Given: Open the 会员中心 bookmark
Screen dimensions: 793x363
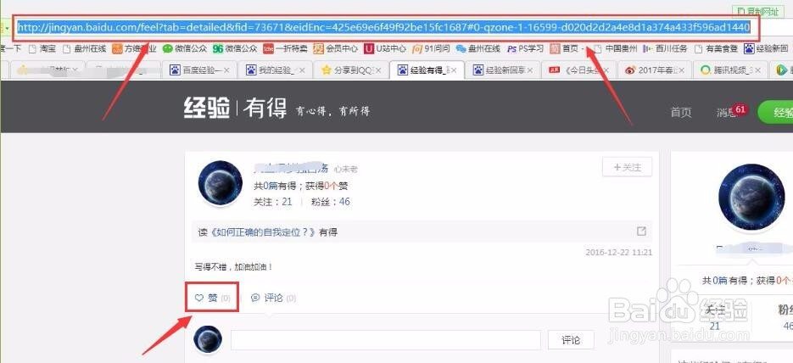Looking at the screenshot, I should point(336,49).
